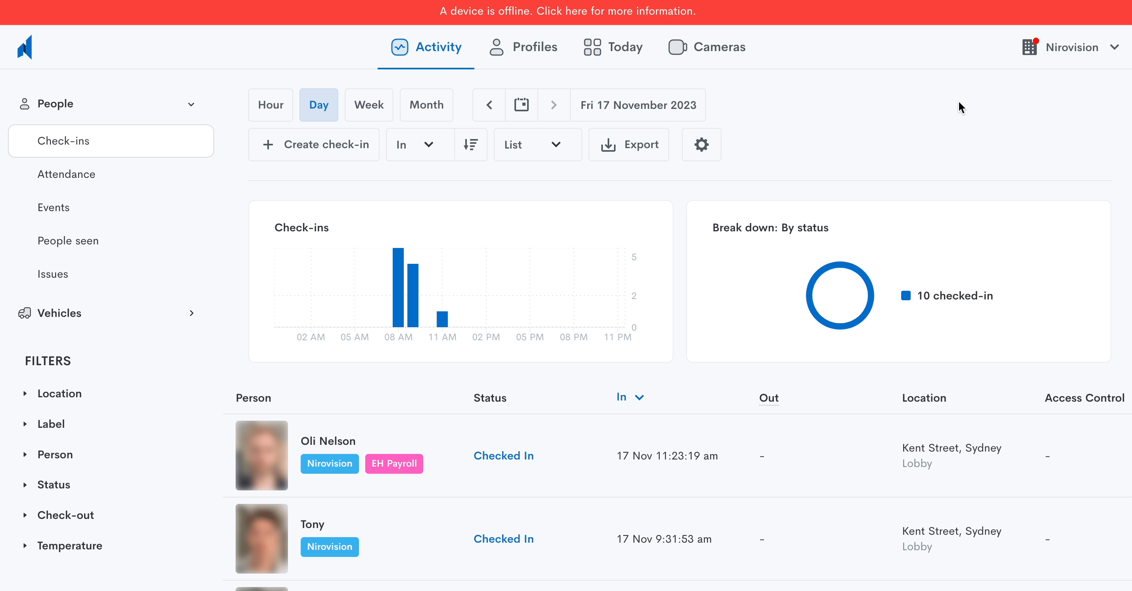Click the 17 Nov 11:23:19 am time
Image resolution: width=1132 pixels, height=591 pixels.
click(x=667, y=456)
